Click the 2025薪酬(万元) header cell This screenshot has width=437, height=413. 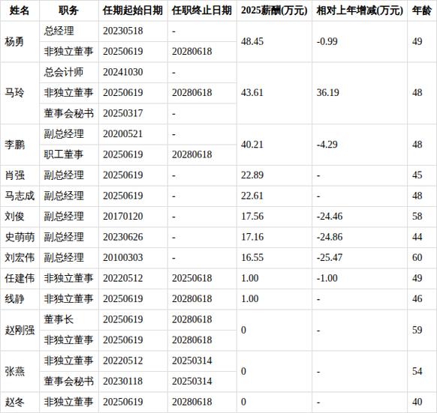click(274, 10)
